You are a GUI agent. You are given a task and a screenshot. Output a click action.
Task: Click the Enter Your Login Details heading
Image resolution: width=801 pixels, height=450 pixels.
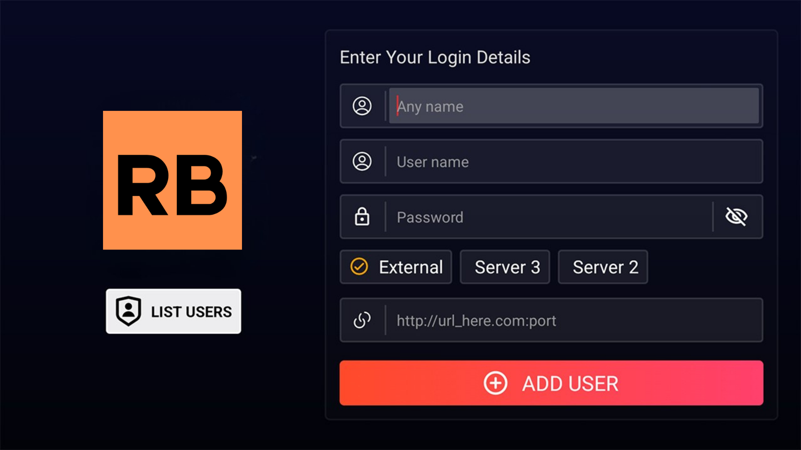(x=435, y=57)
